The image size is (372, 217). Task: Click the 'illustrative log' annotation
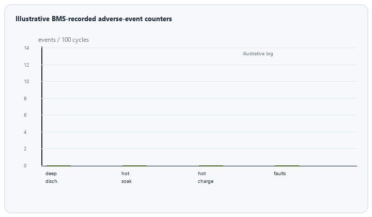tap(258, 54)
